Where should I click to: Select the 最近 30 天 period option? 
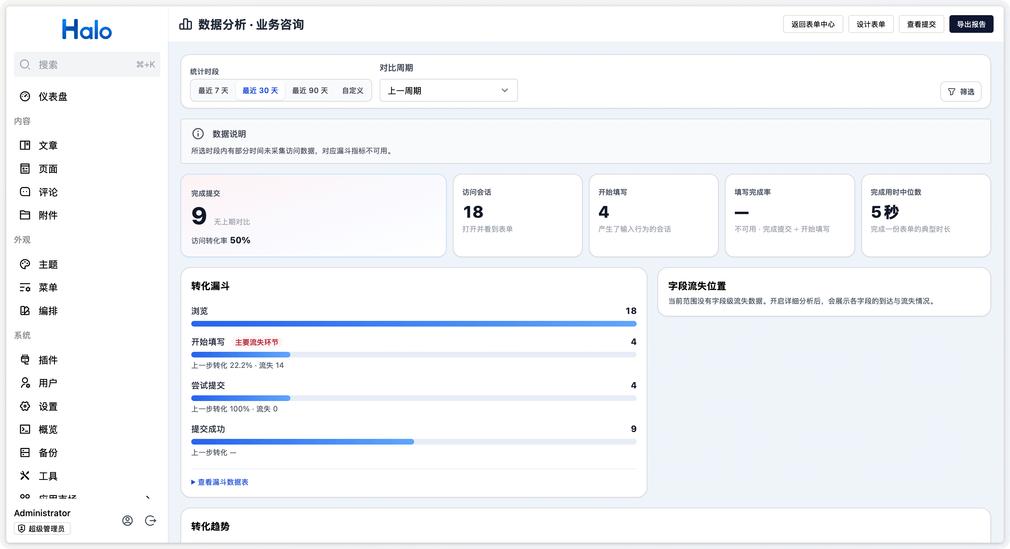pyautogui.click(x=260, y=91)
